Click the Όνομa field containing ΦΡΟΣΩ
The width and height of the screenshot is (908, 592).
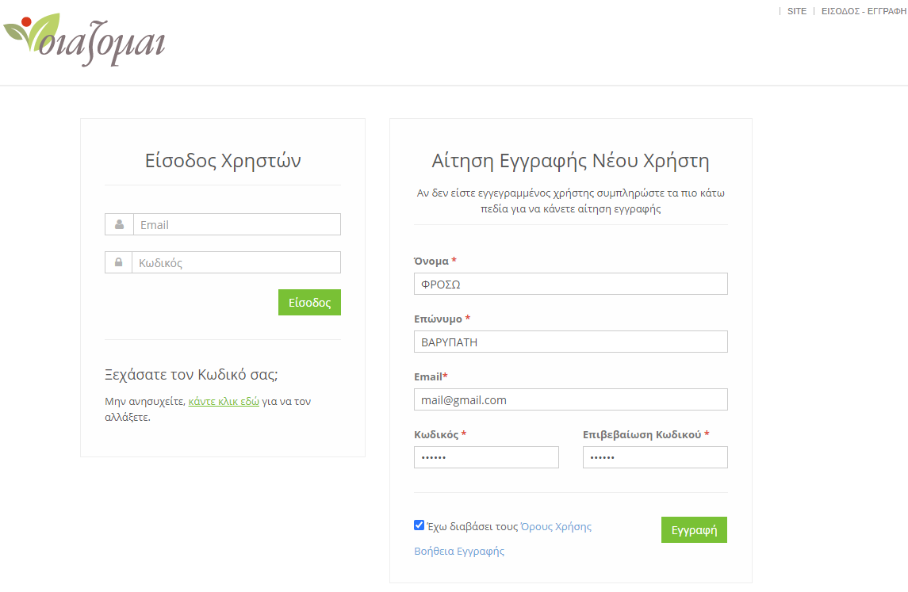point(570,284)
